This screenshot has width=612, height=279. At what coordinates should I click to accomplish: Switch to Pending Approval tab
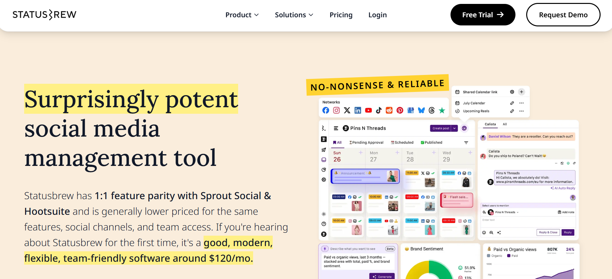click(366, 142)
